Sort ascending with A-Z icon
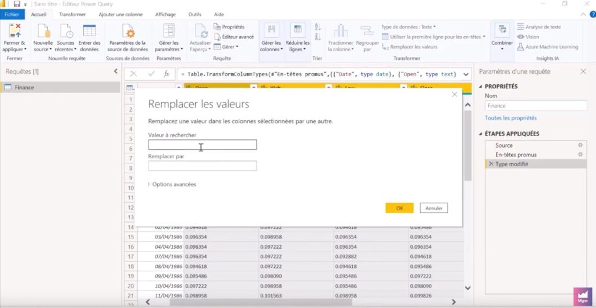The width and height of the screenshot is (596, 308). click(x=318, y=27)
